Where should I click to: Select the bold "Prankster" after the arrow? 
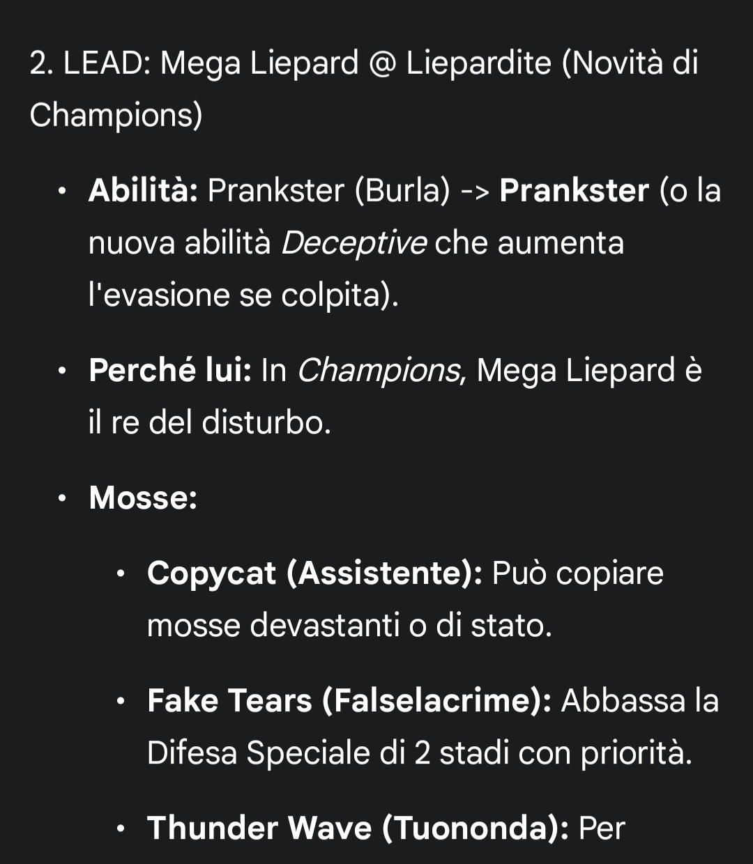coord(575,190)
